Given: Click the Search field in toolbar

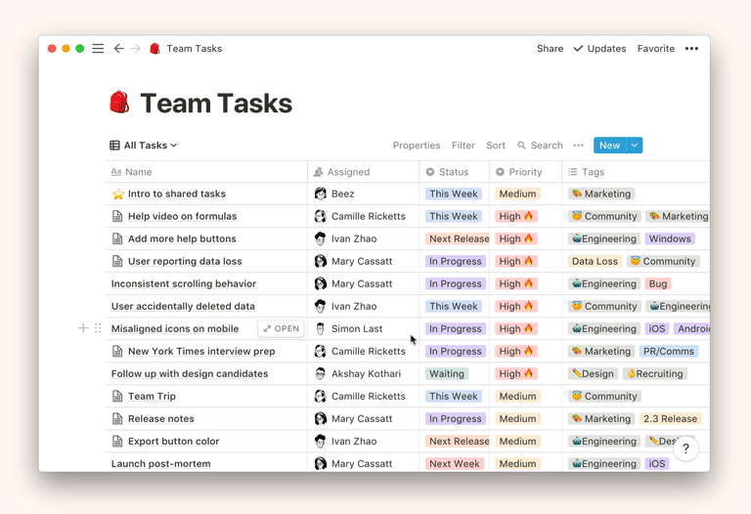Looking at the screenshot, I should click(540, 146).
